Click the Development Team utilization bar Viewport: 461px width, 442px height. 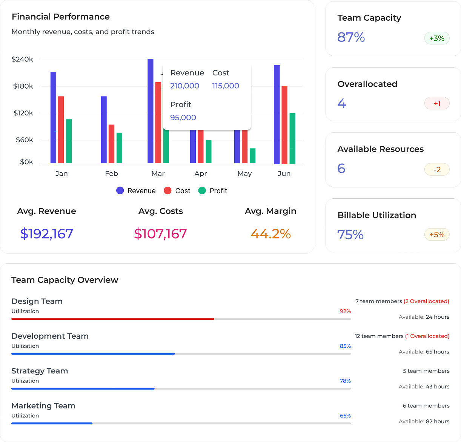pos(181,354)
